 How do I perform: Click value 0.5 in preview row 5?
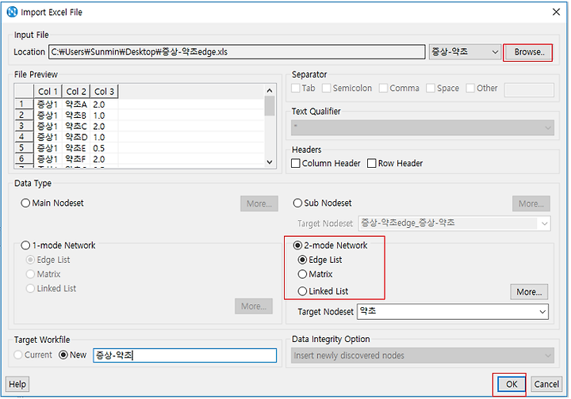coord(99,148)
